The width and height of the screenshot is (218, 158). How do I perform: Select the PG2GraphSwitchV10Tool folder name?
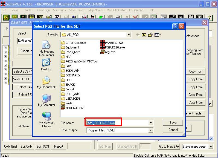(82, 61)
